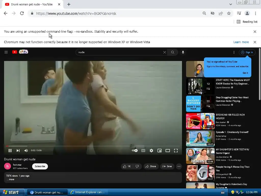Skip to next video
This screenshot has width=261, height=196.
pyautogui.click(x=18, y=151)
